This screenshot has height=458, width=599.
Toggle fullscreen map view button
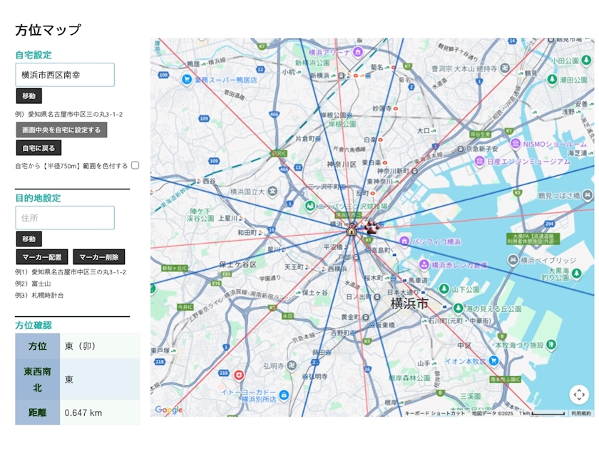[x=579, y=394]
